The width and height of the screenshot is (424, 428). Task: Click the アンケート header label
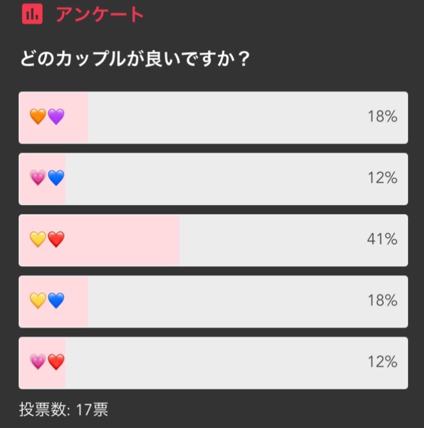pos(100,15)
